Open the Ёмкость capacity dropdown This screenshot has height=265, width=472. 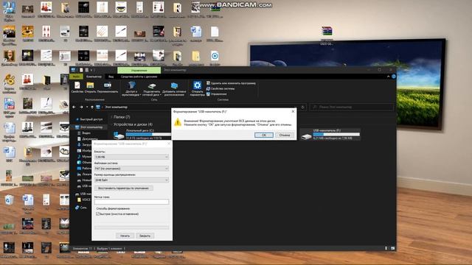131,157
